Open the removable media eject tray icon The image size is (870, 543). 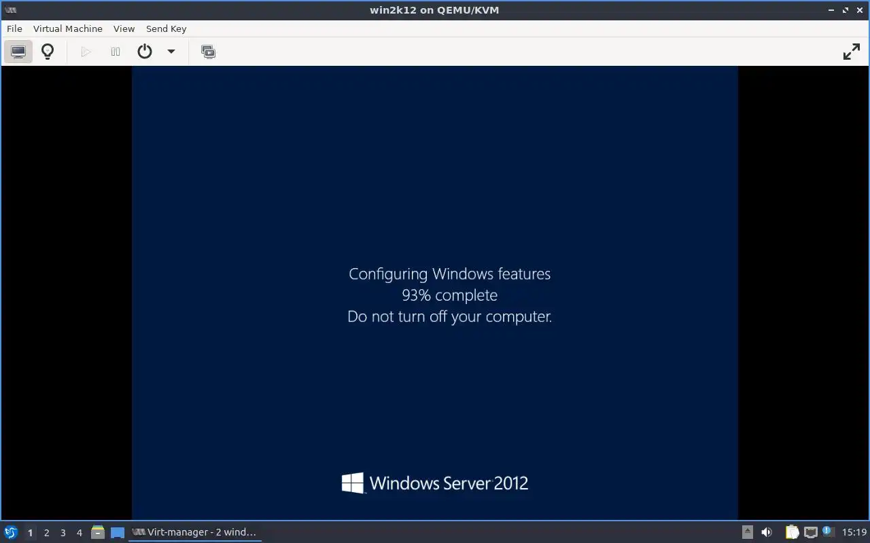747,532
